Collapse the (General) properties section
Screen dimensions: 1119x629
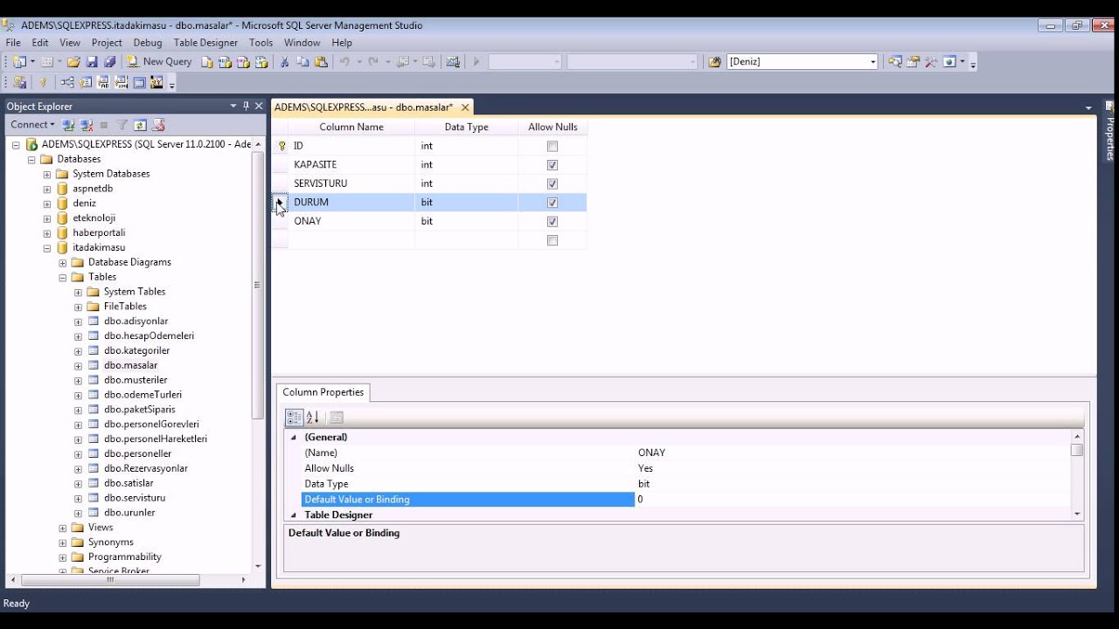click(x=294, y=438)
